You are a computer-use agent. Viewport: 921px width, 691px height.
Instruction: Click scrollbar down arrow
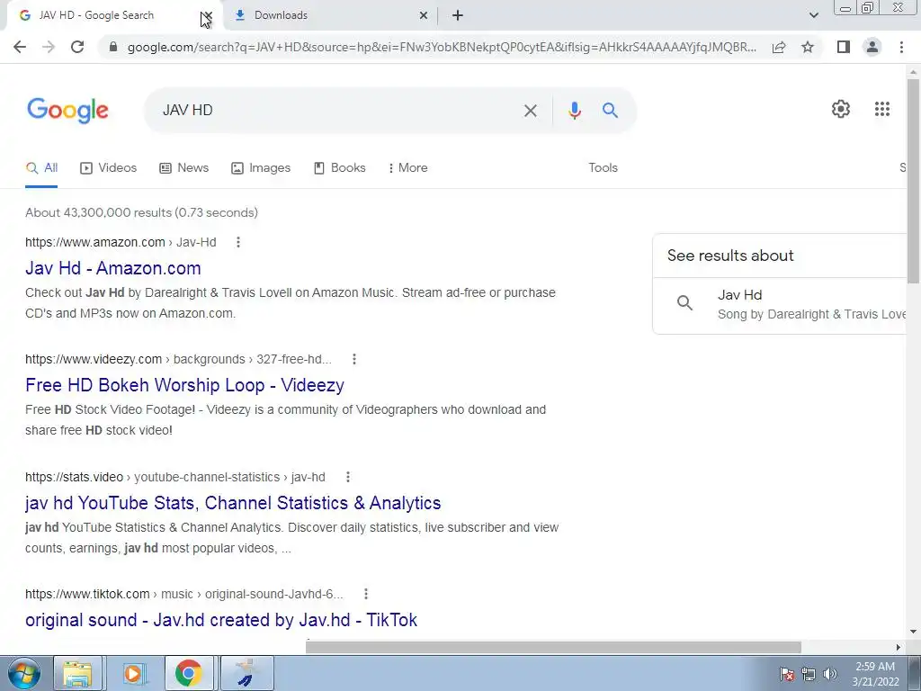click(913, 633)
